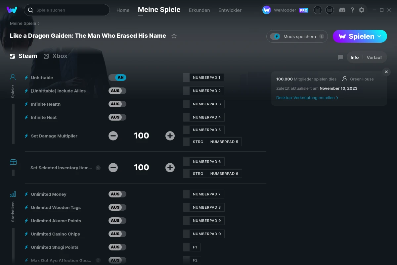
Task: Switch to the Xbox platform tab
Action: point(56,56)
